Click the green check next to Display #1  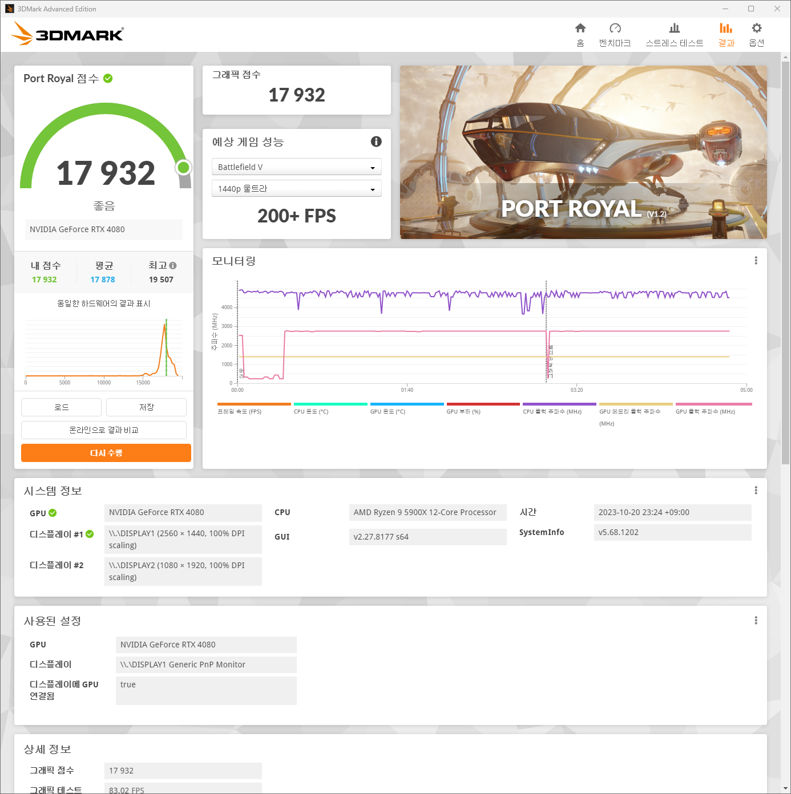90,534
